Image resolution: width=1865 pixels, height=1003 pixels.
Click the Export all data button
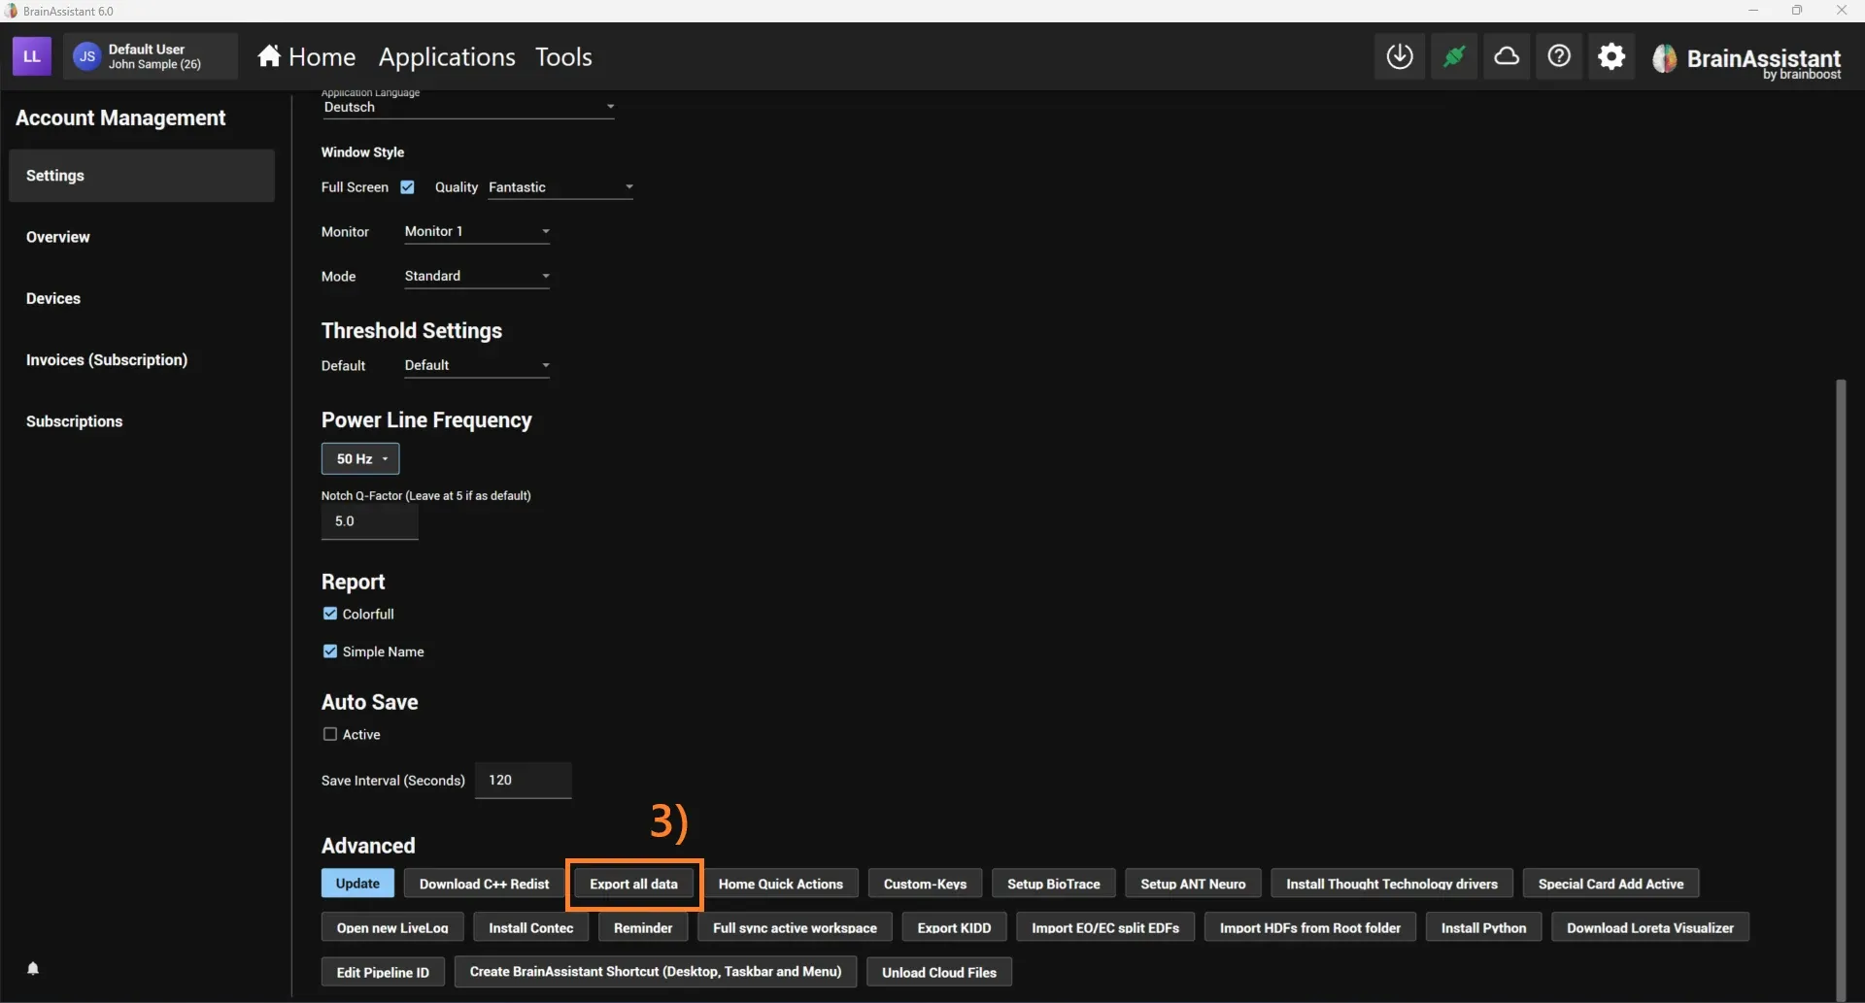[x=633, y=884]
